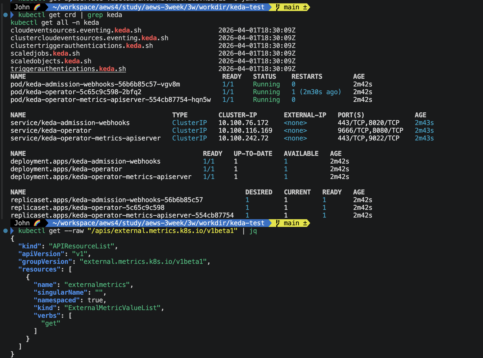
Task: Click ports '9666/TCP,8080/TCP'
Action: click(371, 131)
